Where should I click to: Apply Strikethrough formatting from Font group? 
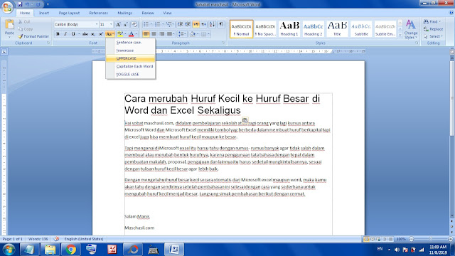(85, 34)
